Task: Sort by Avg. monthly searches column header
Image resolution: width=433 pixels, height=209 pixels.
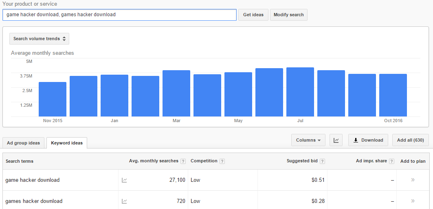Action: [x=154, y=161]
